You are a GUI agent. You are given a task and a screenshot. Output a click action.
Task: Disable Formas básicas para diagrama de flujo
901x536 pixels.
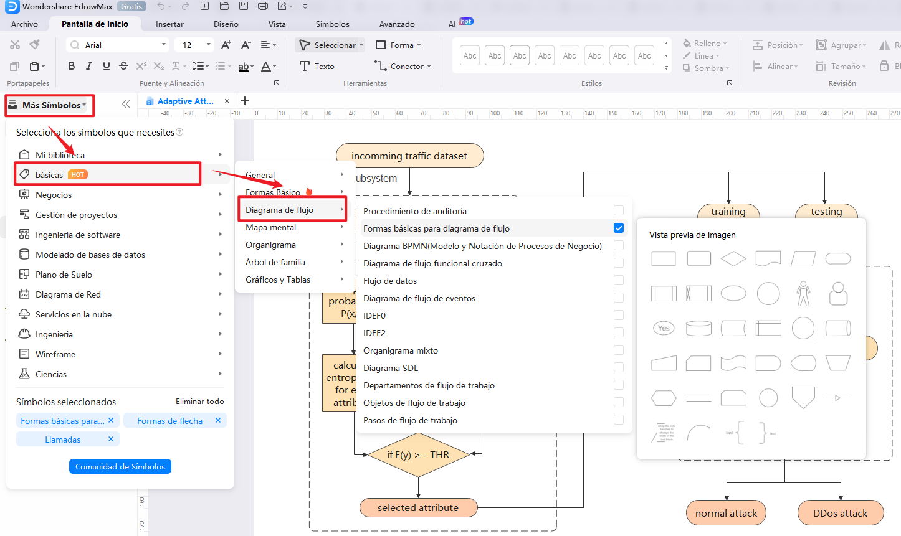tap(618, 228)
